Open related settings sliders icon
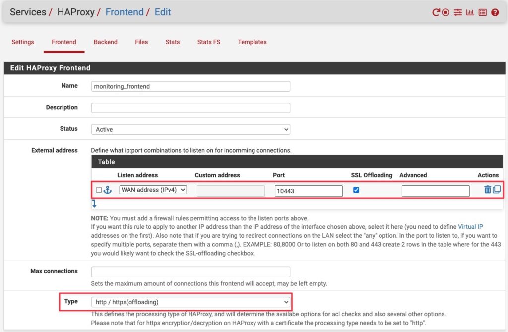Viewport: 508px width, 332px height. [x=458, y=12]
